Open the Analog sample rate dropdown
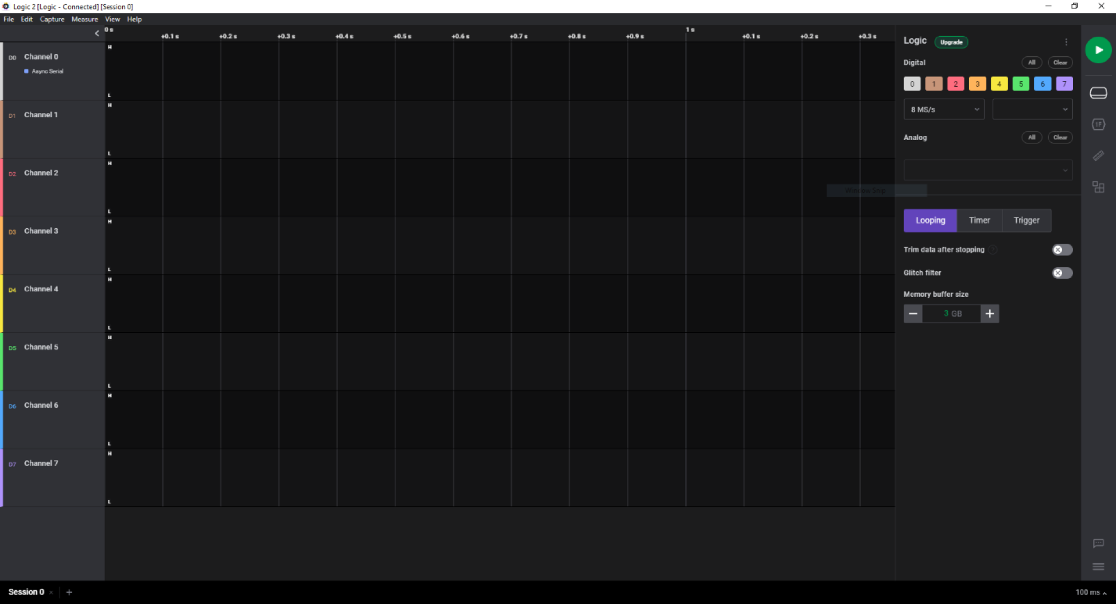 (988, 170)
